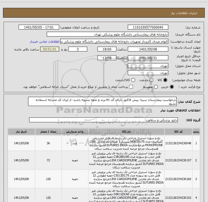208x202 pixels.
Task: Click the unit عدد in row 1
Action: click(75, 143)
